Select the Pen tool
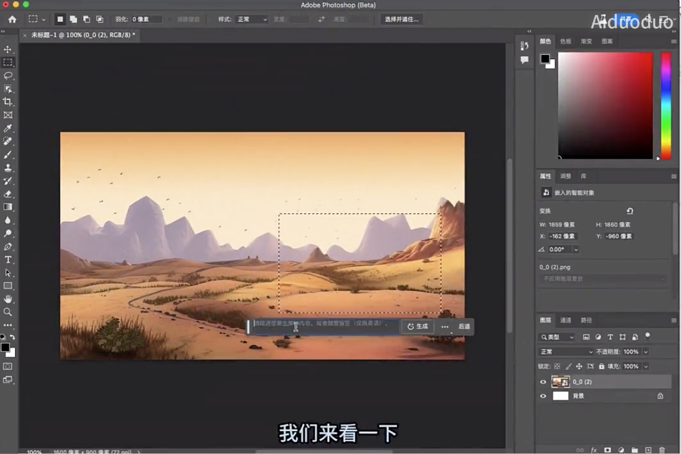This screenshot has height=454, width=681. point(8,246)
